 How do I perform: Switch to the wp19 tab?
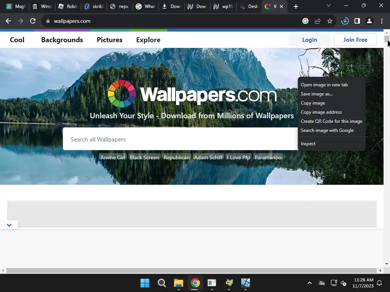coord(223,6)
